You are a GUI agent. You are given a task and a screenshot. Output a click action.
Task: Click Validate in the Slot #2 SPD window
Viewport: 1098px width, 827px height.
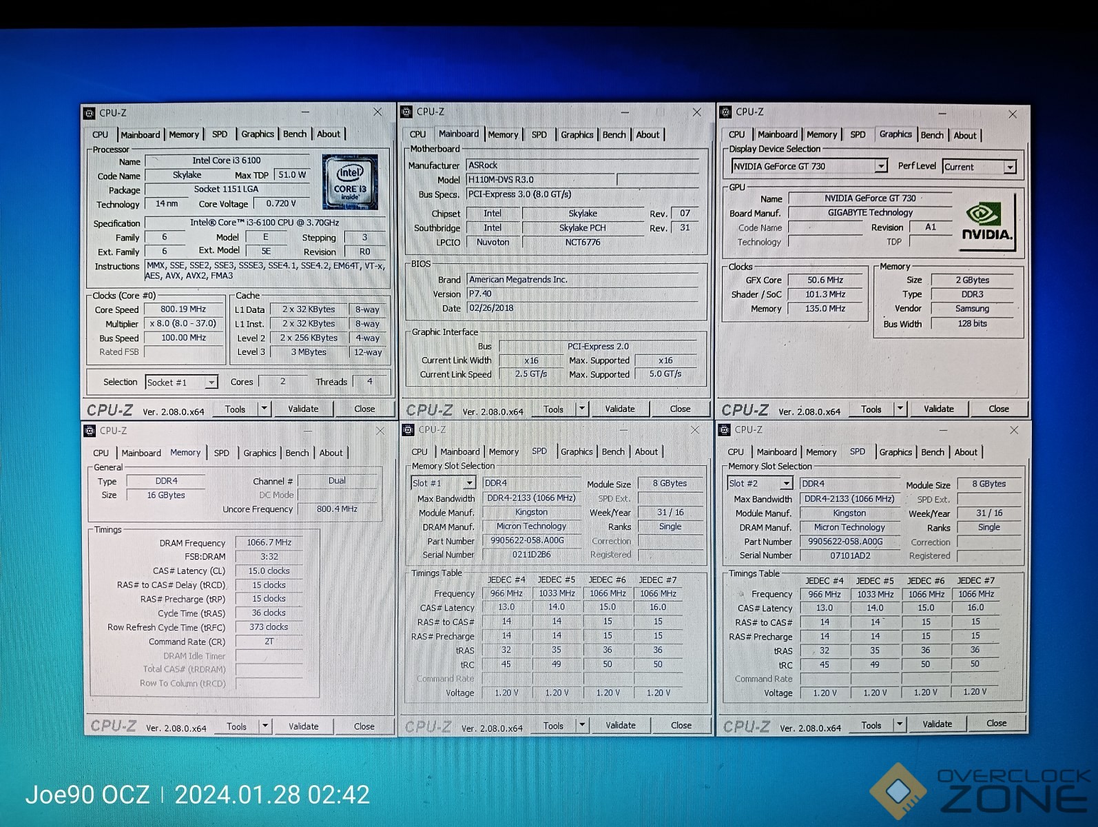click(938, 724)
